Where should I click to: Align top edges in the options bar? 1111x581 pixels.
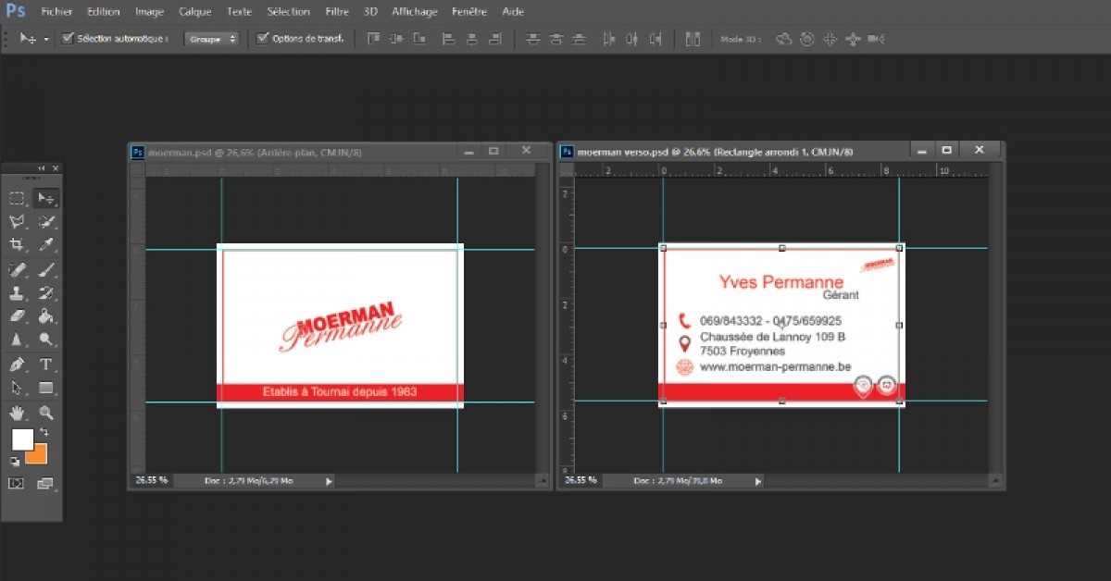click(x=373, y=39)
